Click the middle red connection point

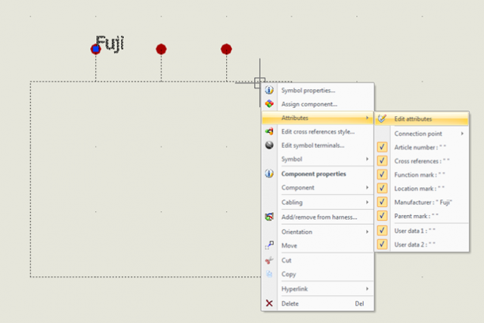(161, 49)
